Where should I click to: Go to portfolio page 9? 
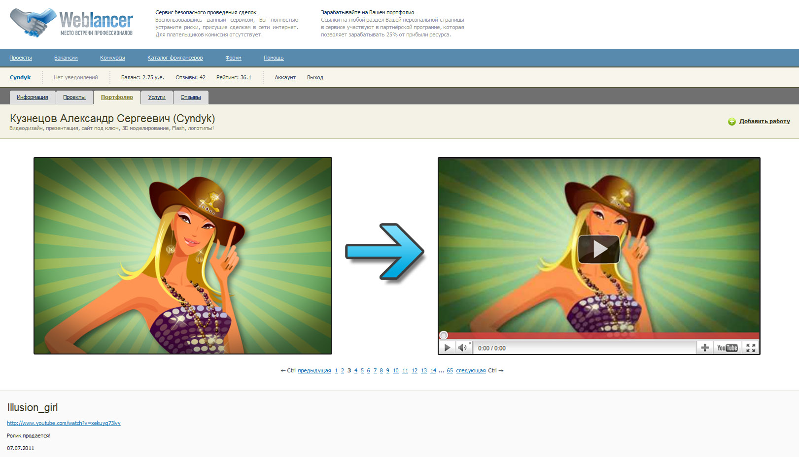coord(388,371)
